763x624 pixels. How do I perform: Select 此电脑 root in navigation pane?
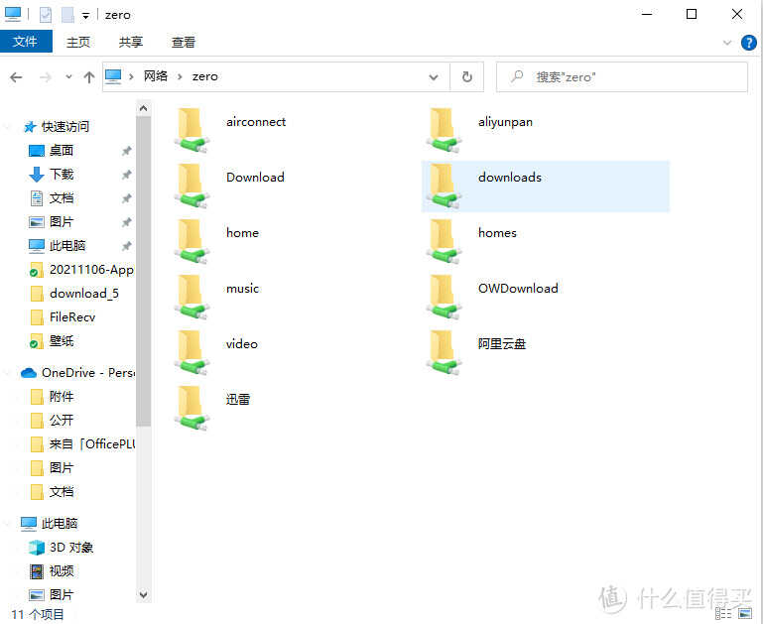point(60,524)
